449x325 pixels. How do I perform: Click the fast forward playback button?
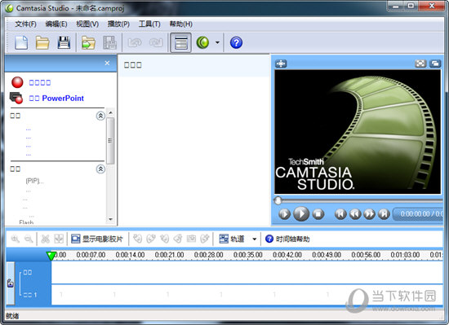click(369, 214)
